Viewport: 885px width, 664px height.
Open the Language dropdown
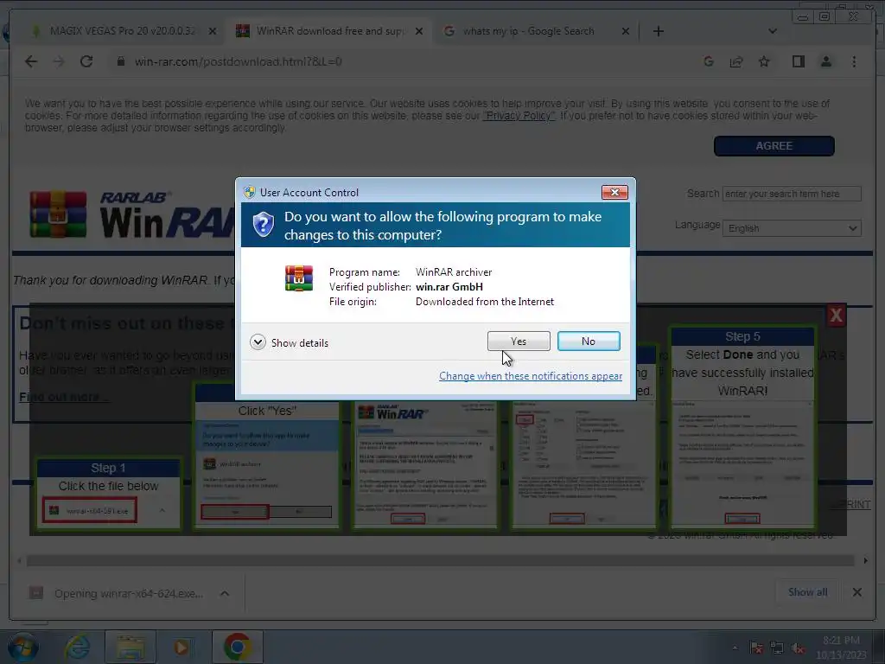(792, 228)
